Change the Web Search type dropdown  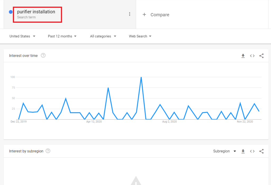click(x=140, y=36)
